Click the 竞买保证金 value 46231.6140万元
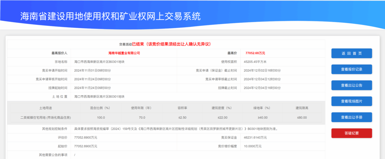385x159 pixels. [255, 137]
